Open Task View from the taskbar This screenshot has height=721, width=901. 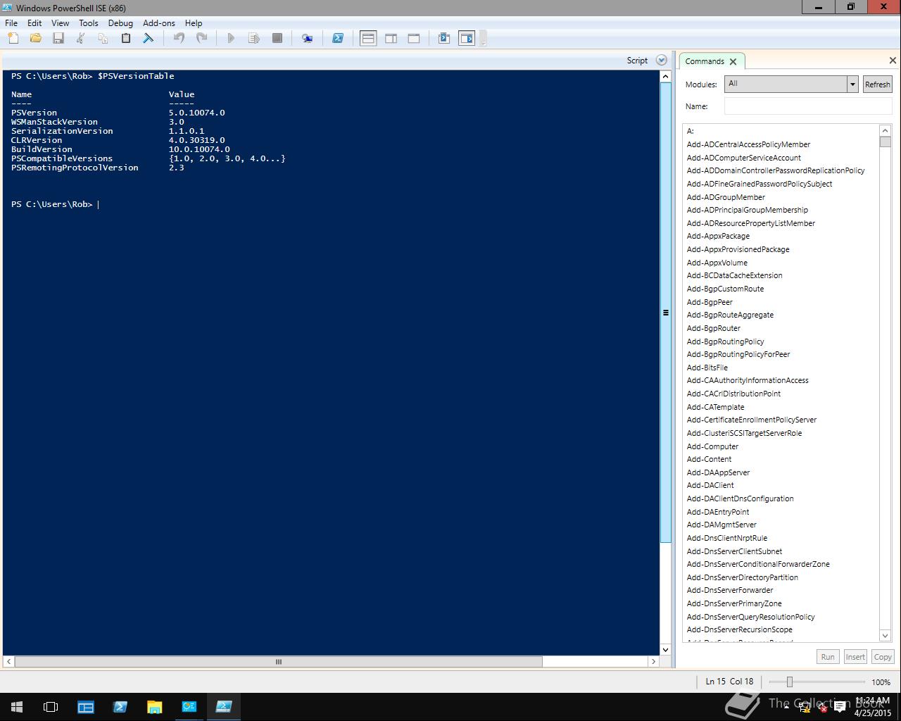(51, 707)
